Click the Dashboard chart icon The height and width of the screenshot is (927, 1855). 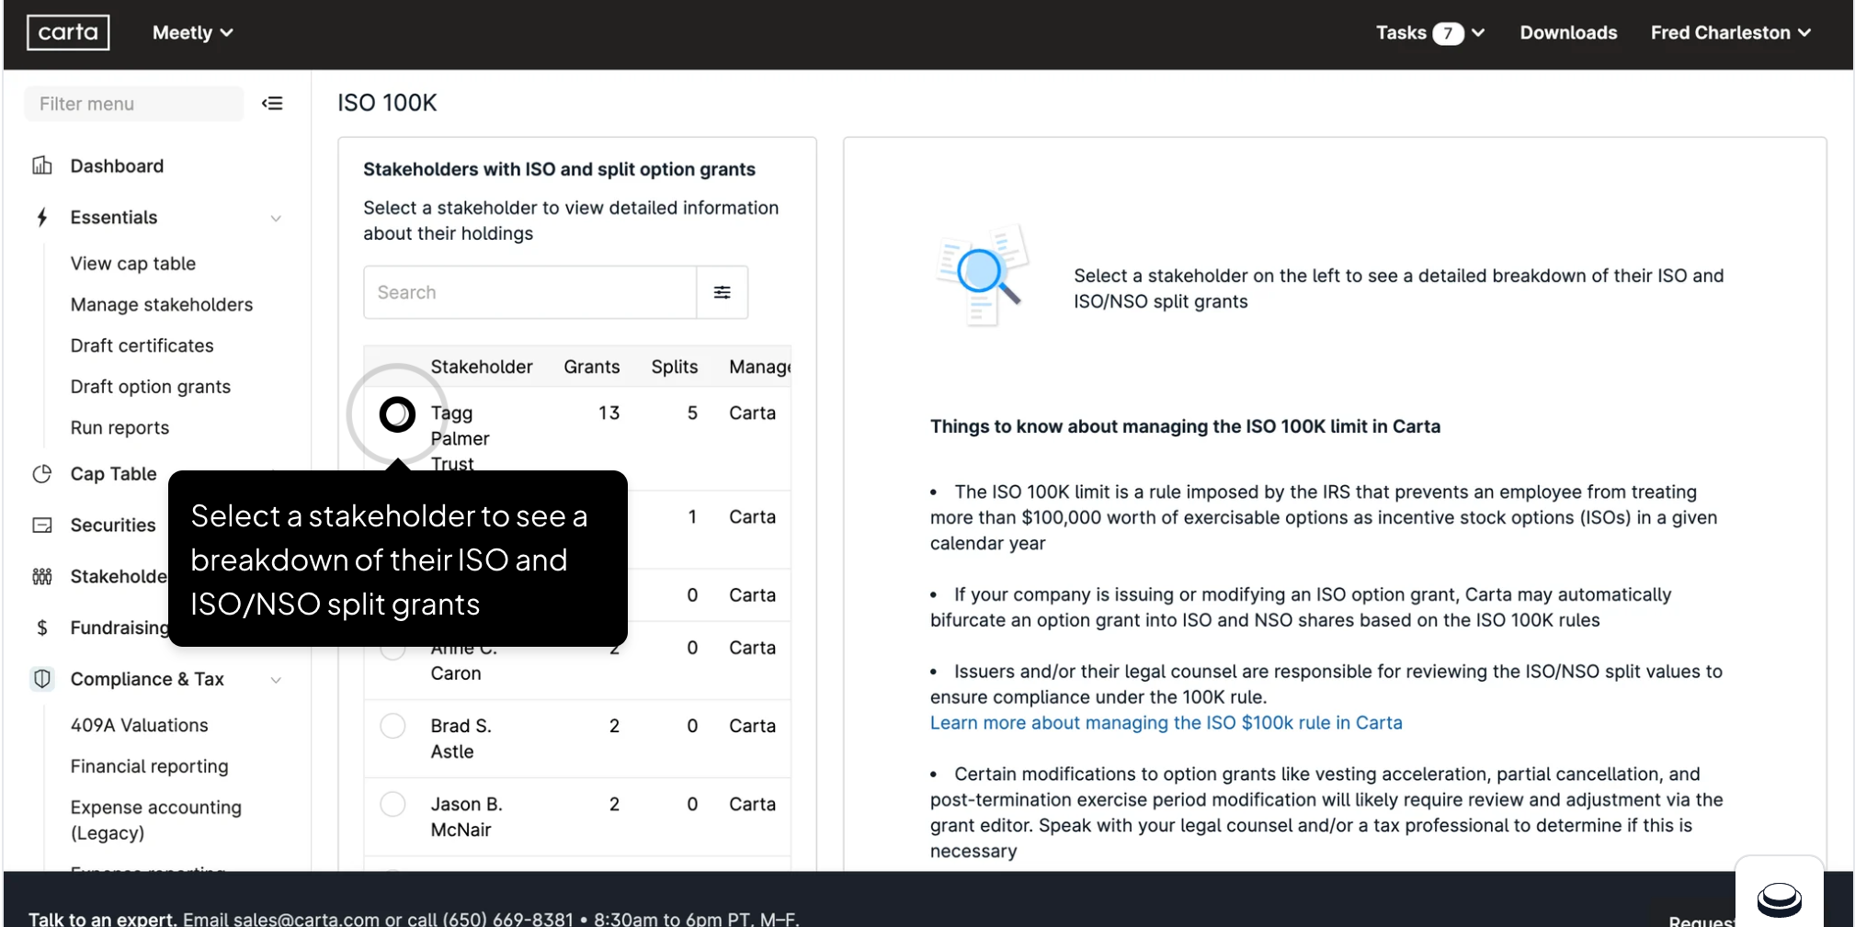[x=42, y=165]
